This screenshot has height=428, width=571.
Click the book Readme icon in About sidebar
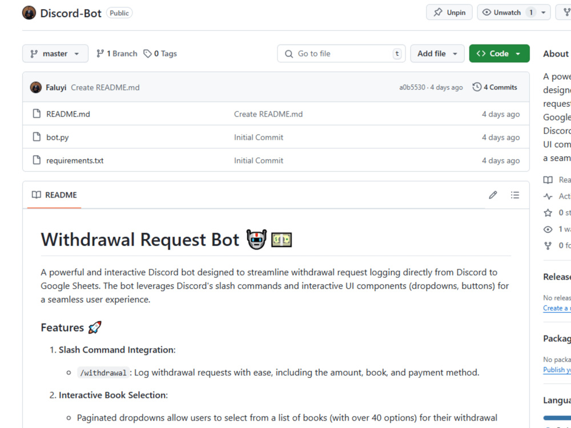tap(548, 180)
